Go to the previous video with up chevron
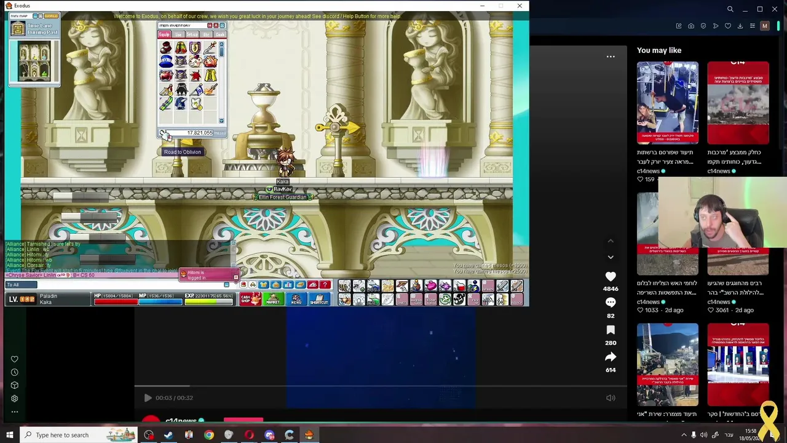 pos(611,241)
